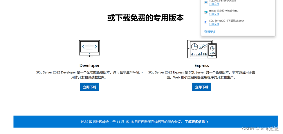Open file SQL Server2019下载地址.docx link
The image size is (283, 134).
[214, 24]
